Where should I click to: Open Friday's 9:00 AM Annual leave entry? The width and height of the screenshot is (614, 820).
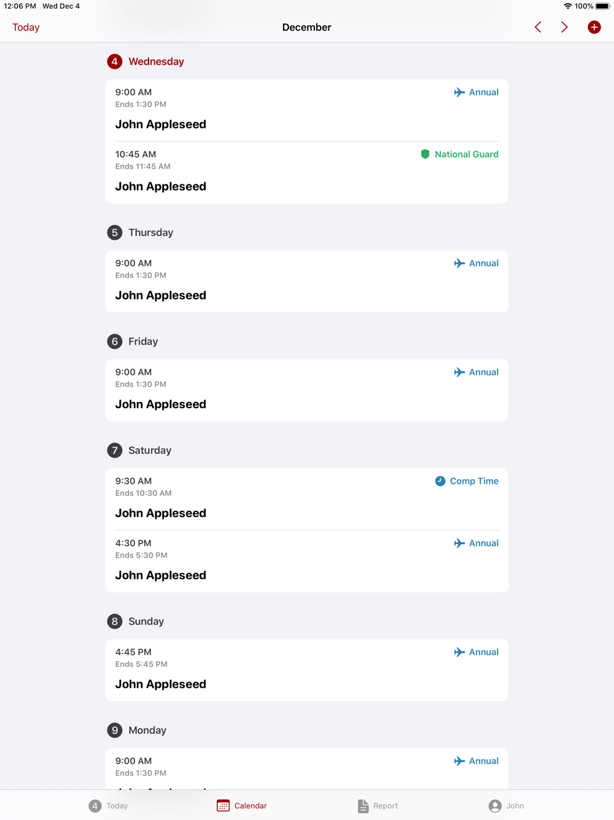[307, 390]
